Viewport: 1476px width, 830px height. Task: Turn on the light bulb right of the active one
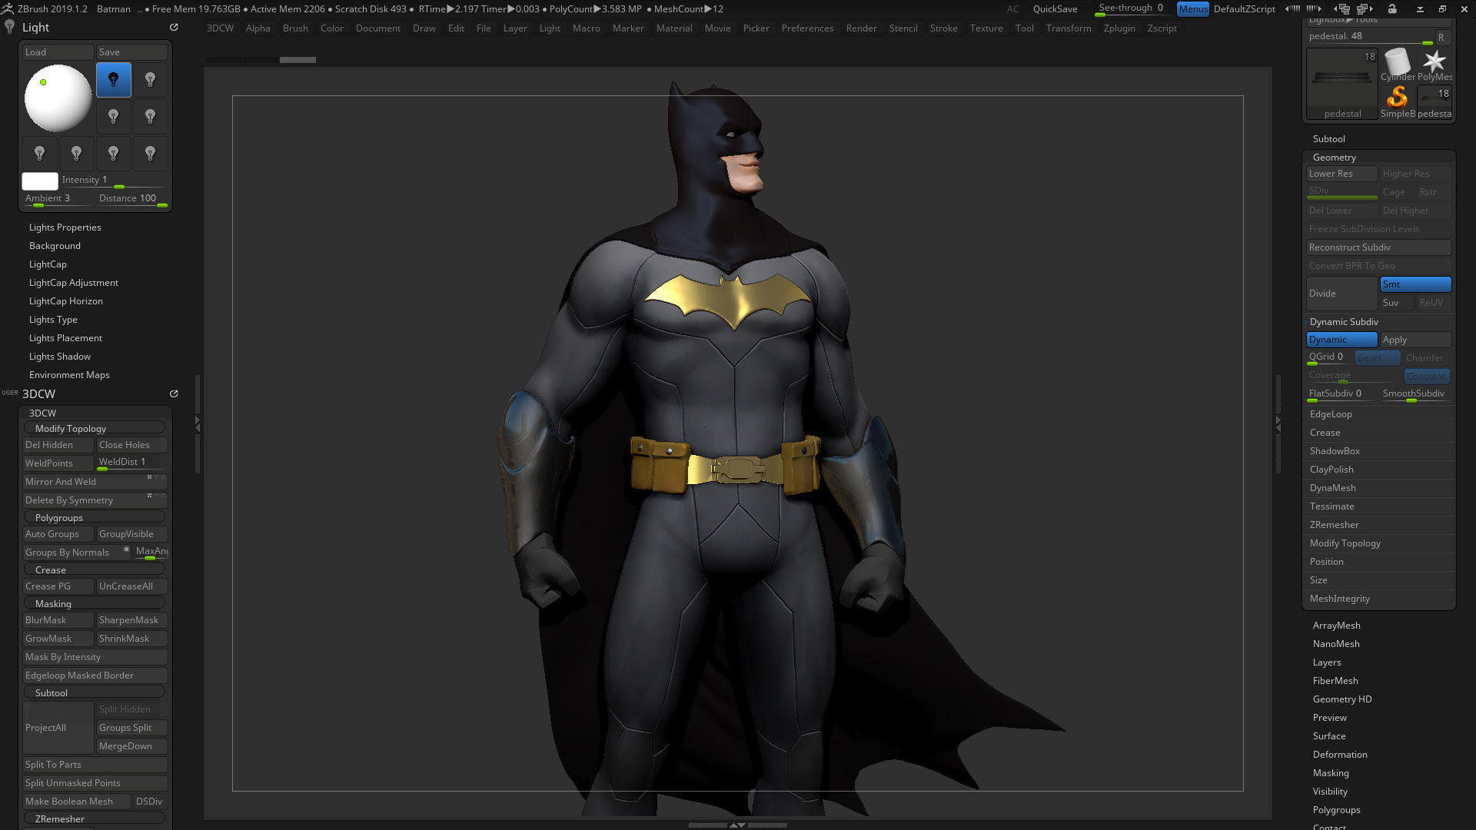(151, 80)
